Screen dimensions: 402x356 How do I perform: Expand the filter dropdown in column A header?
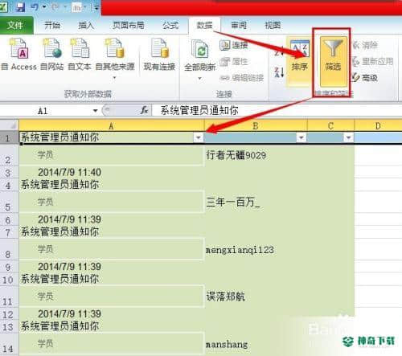(x=199, y=137)
